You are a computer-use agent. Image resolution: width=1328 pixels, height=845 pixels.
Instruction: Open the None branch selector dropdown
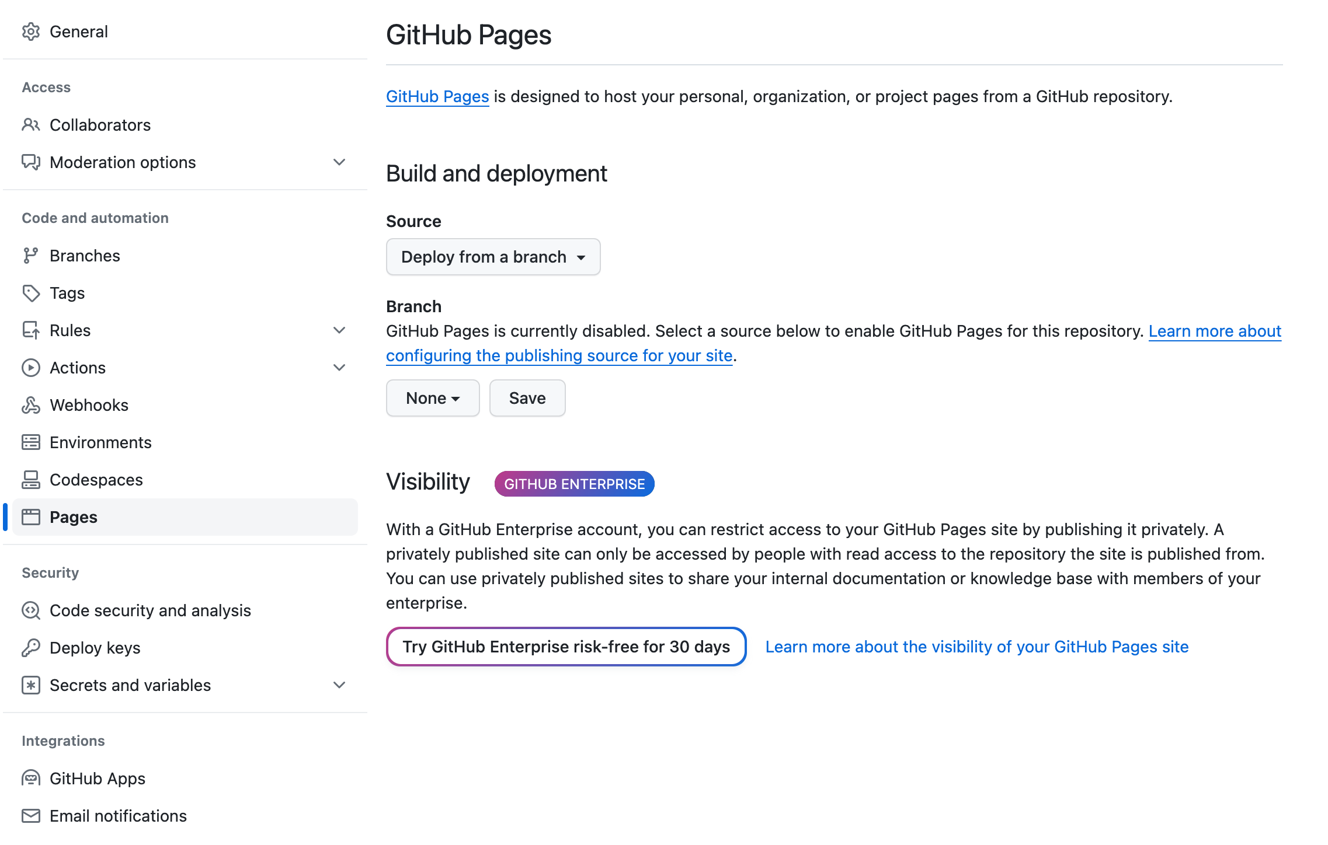click(433, 398)
